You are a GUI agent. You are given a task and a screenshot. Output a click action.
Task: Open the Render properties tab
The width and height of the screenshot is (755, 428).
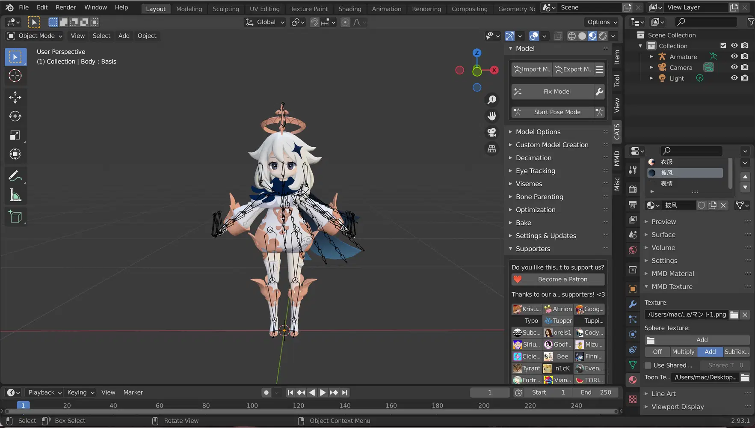633,189
